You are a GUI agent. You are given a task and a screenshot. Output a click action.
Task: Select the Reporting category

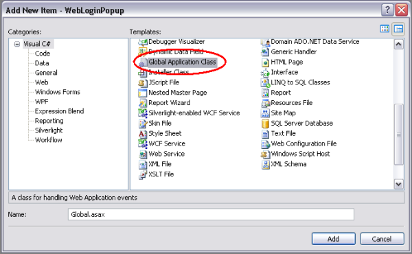[49, 121]
